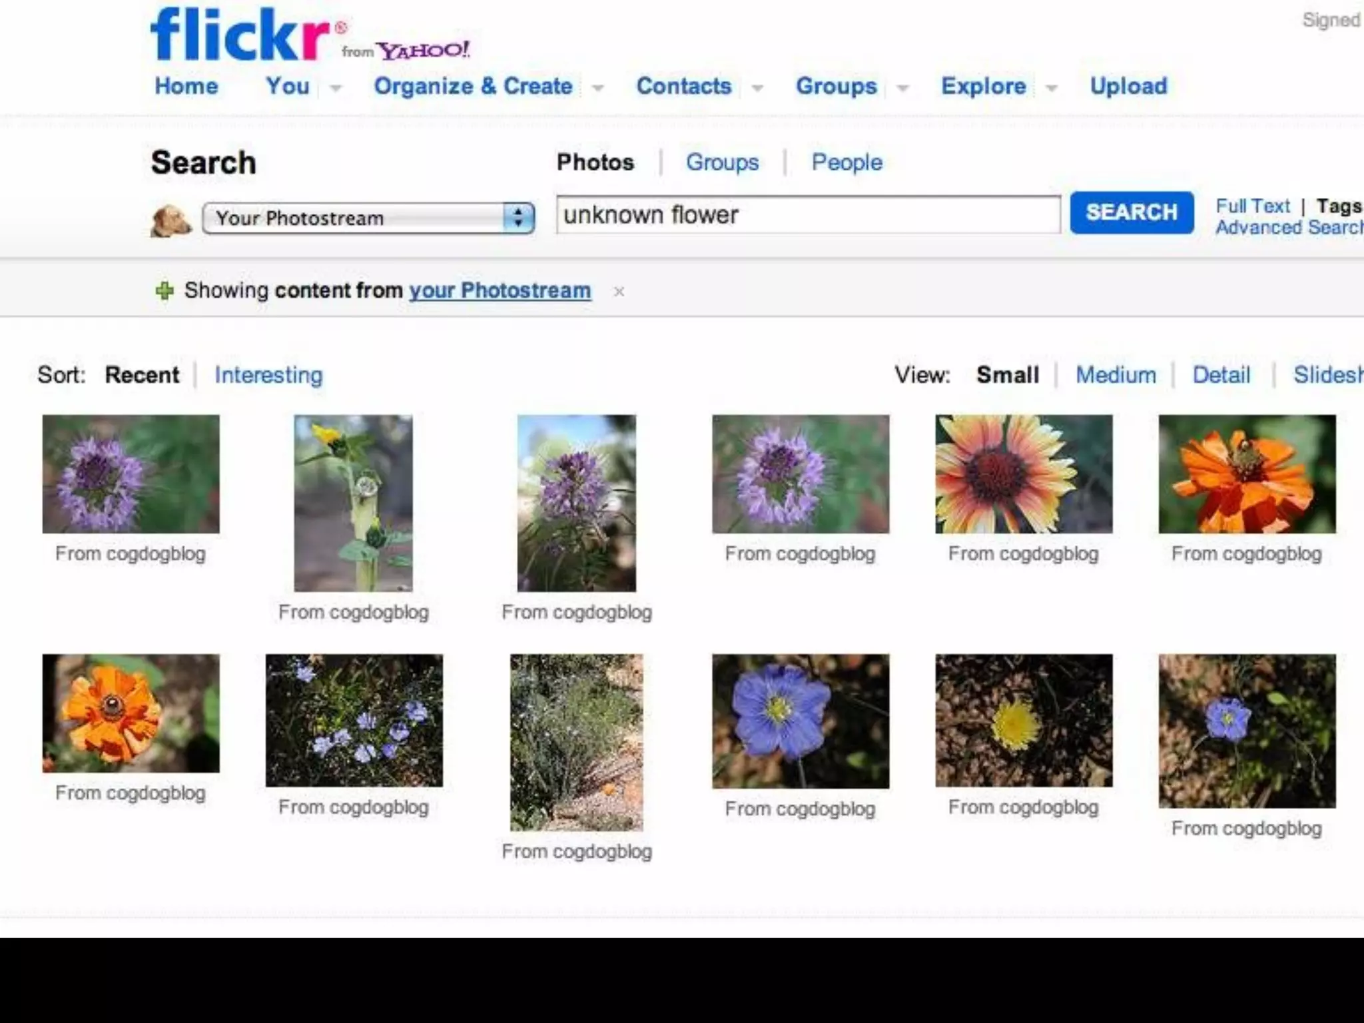Select Full Text search mode
Viewport: 1364px width, 1023px height.
click(x=1252, y=206)
